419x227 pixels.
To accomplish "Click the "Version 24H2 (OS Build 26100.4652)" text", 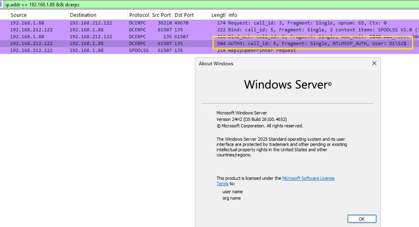I will click(x=252, y=119).
